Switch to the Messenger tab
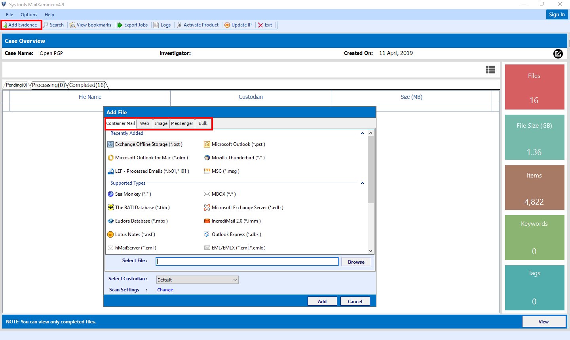Image resolution: width=570 pixels, height=340 pixels. (182, 123)
